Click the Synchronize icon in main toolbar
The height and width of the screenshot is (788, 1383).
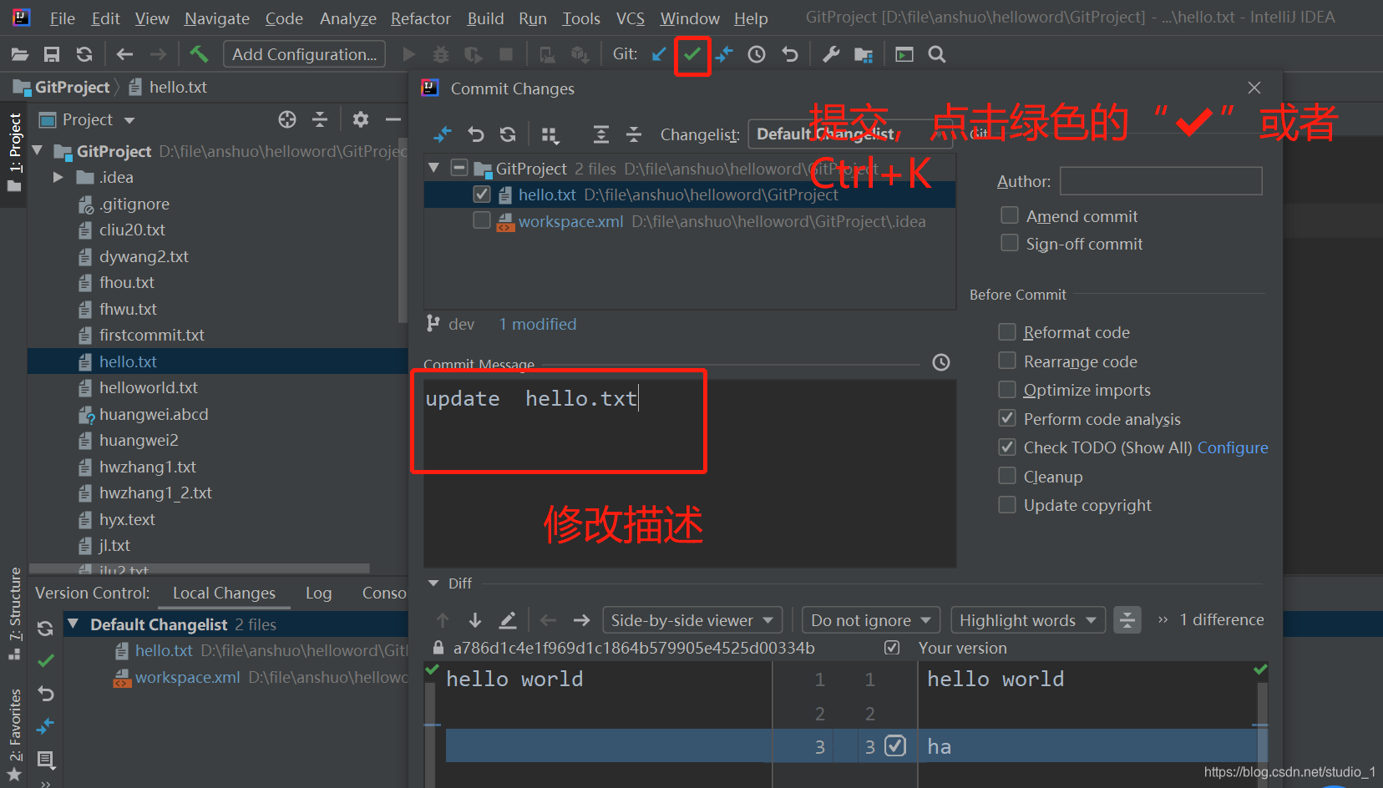pyautogui.click(x=84, y=54)
